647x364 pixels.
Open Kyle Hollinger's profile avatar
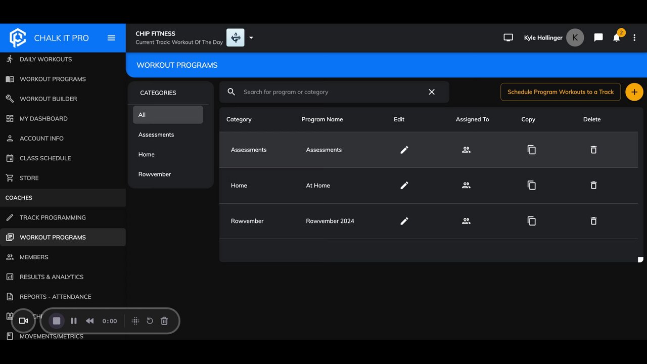(x=575, y=38)
